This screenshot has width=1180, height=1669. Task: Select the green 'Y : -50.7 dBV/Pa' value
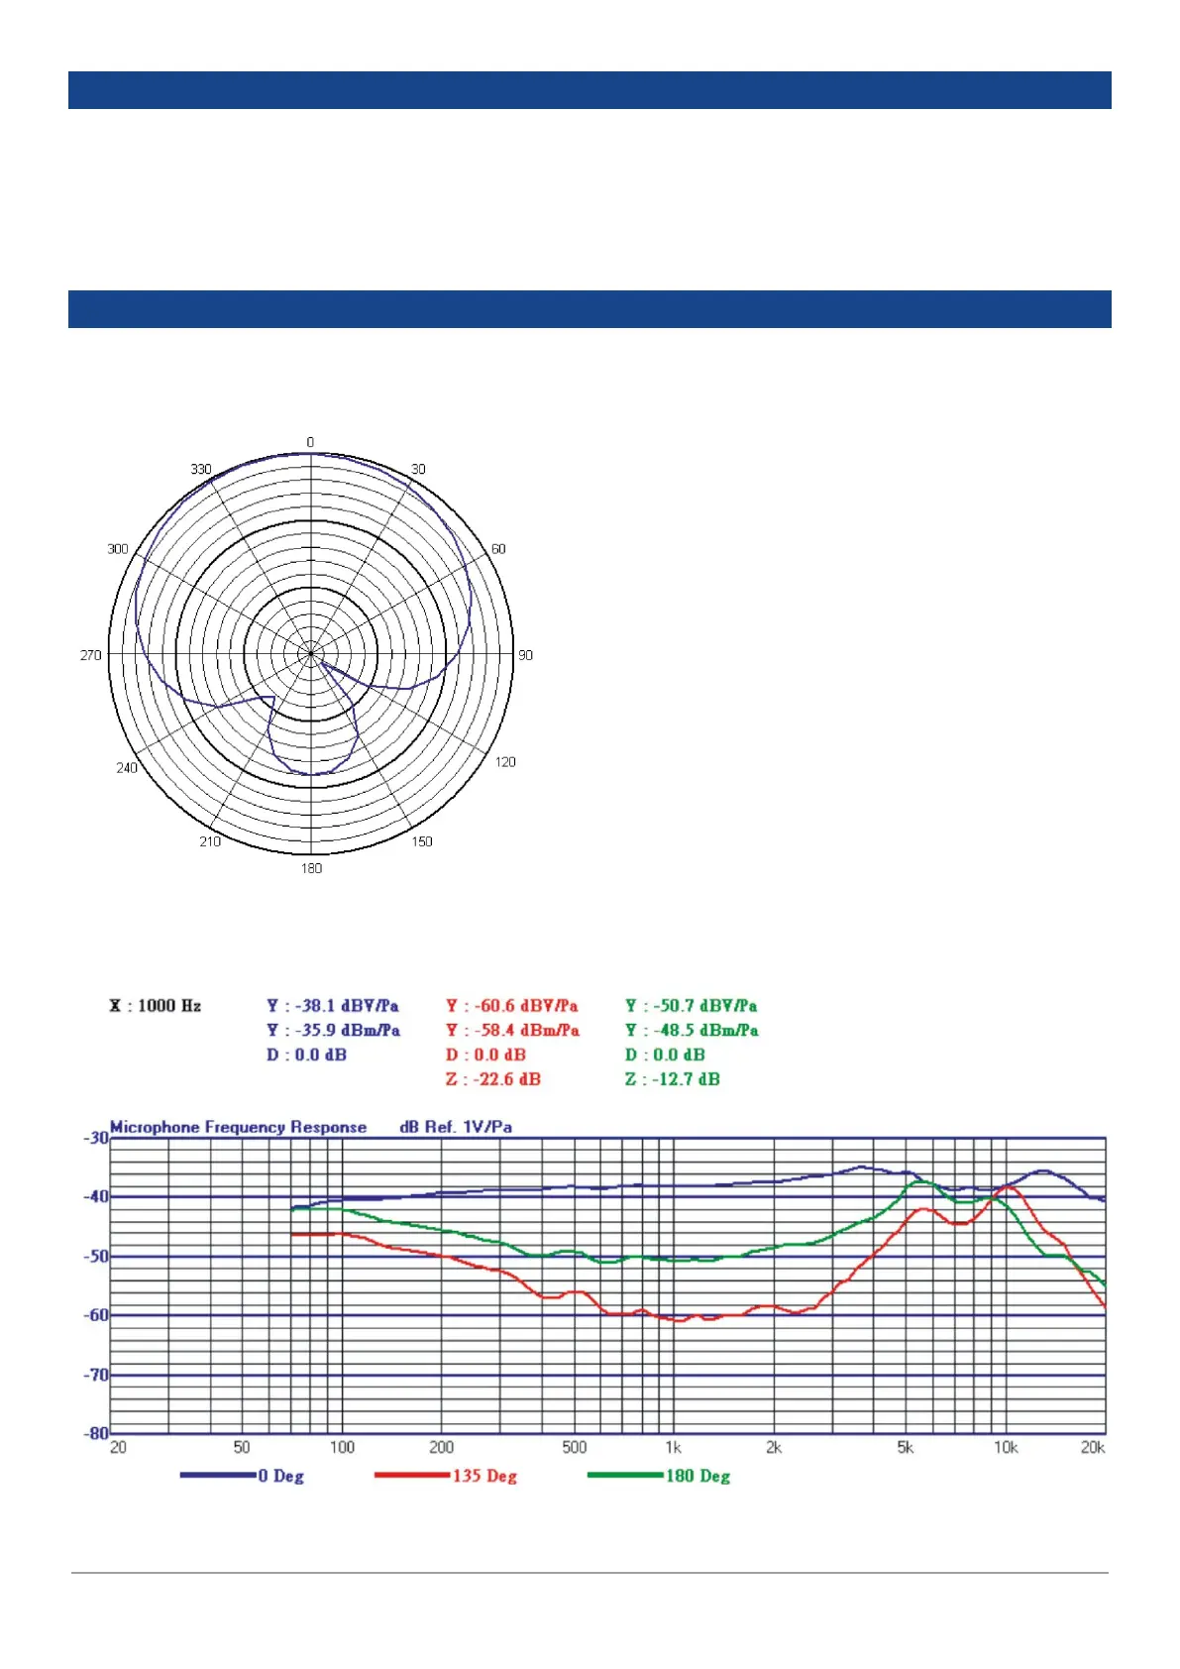click(x=692, y=1006)
